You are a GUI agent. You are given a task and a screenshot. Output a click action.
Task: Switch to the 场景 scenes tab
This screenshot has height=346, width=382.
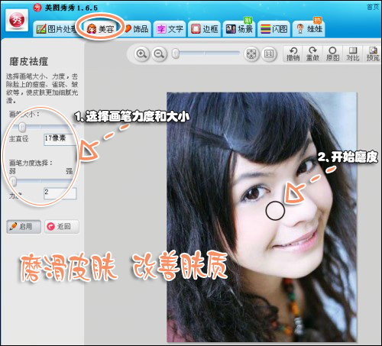(x=239, y=29)
